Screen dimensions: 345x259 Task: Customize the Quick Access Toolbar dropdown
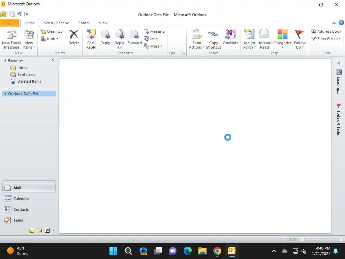(x=27, y=15)
